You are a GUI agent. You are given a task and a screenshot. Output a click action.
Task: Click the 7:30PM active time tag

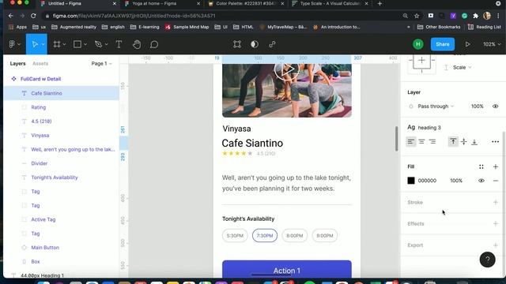pos(265,235)
